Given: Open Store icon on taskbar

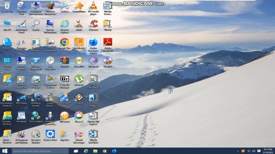Looking at the screenshot, I should point(105,151).
